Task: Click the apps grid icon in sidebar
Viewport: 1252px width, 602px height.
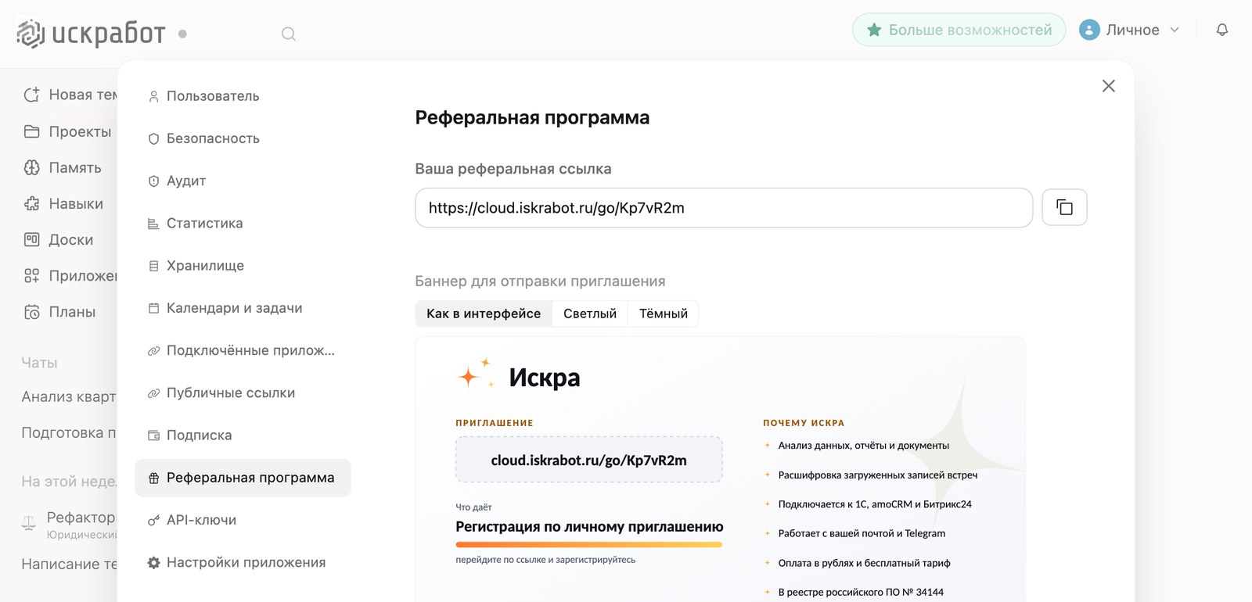Action: tap(31, 275)
